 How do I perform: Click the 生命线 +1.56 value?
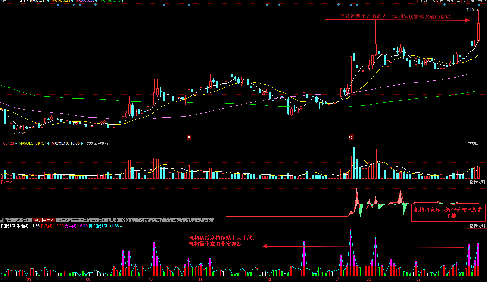[28, 226]
